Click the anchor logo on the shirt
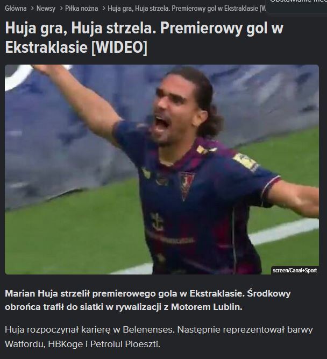The image size is (327, 359). 157,222
